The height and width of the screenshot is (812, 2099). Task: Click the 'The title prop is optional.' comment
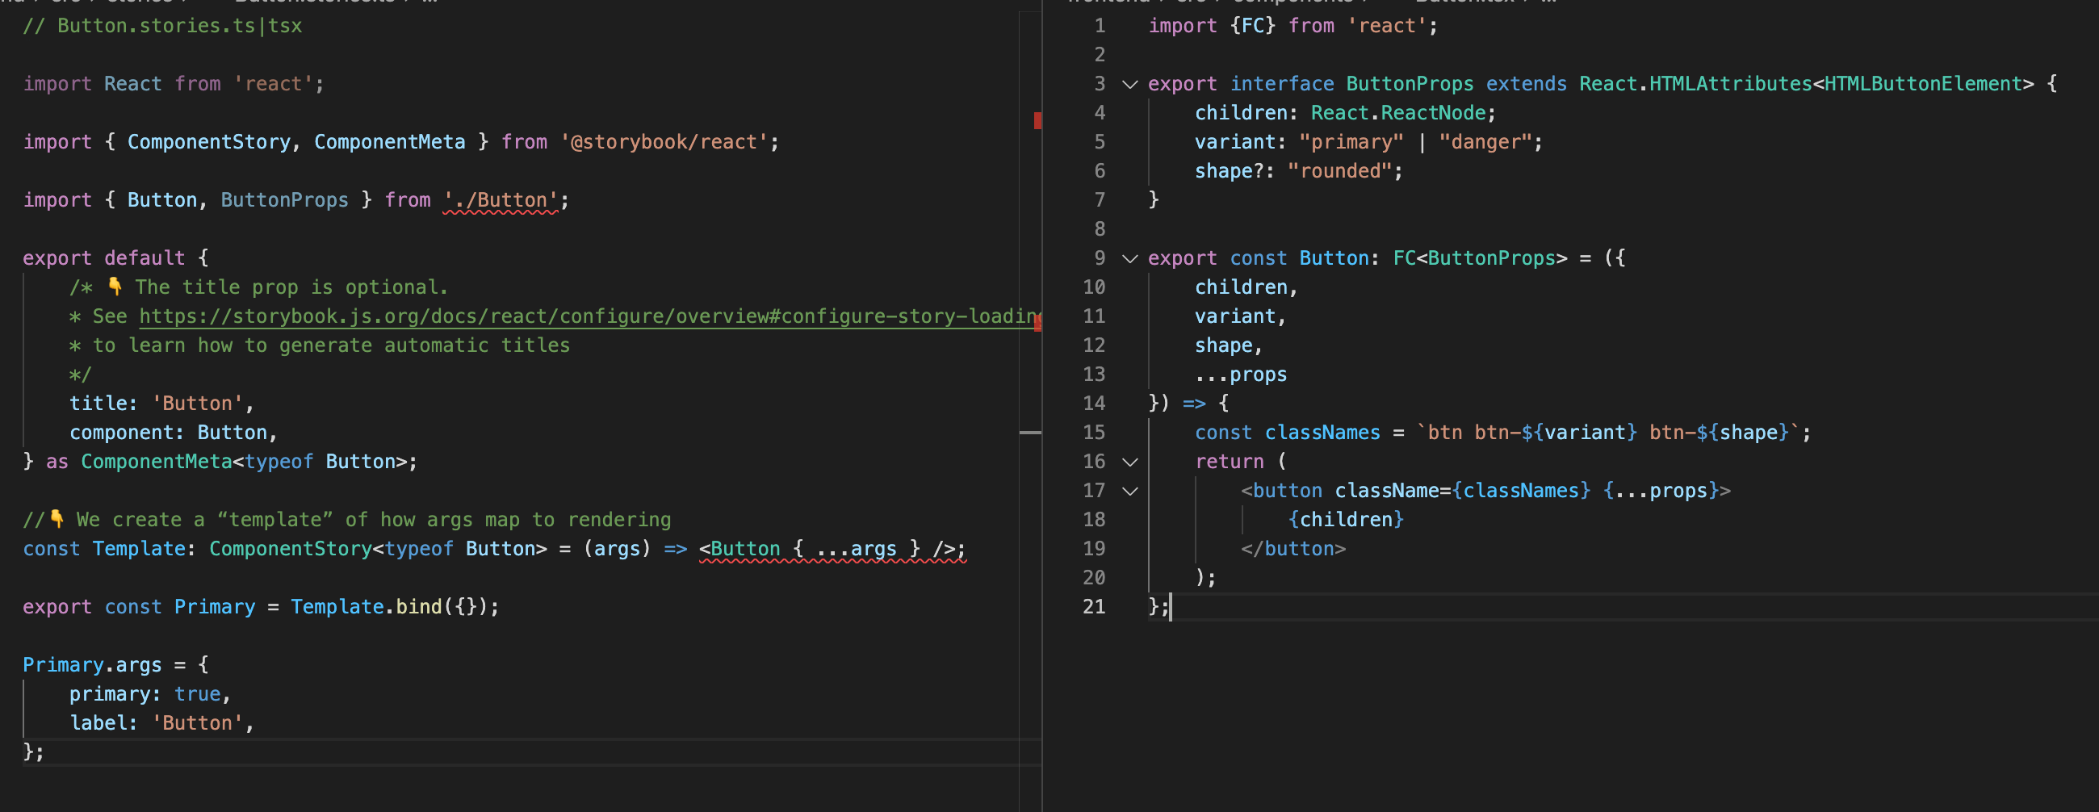pyautogui.click(x=291, y=287)
